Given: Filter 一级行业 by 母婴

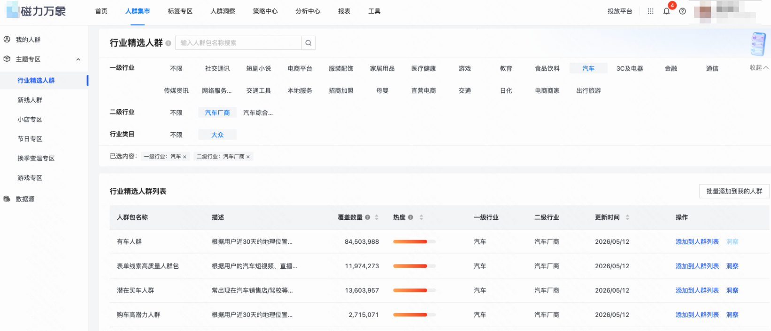Looking at the screenshot, I should [382, 90].
